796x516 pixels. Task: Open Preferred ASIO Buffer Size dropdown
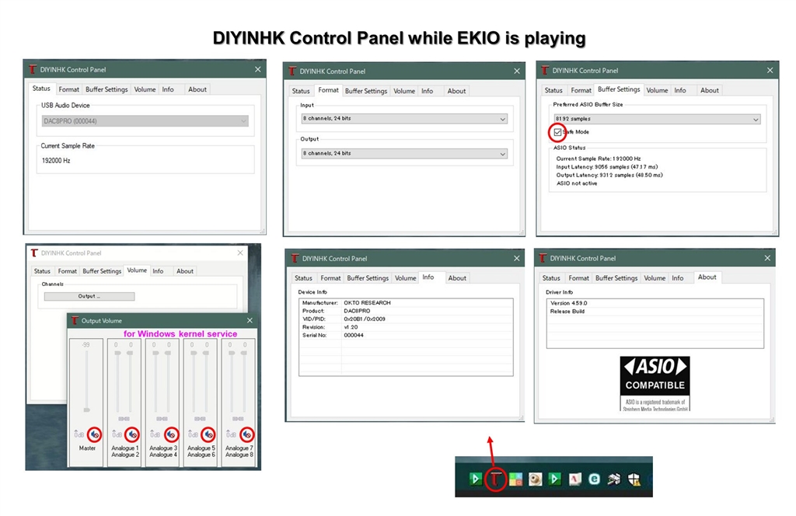(x=657, y=119)
